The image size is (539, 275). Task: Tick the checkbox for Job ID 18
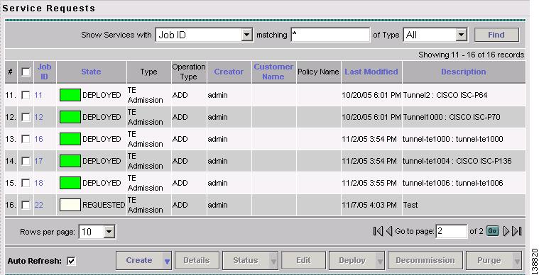point(26,183)
